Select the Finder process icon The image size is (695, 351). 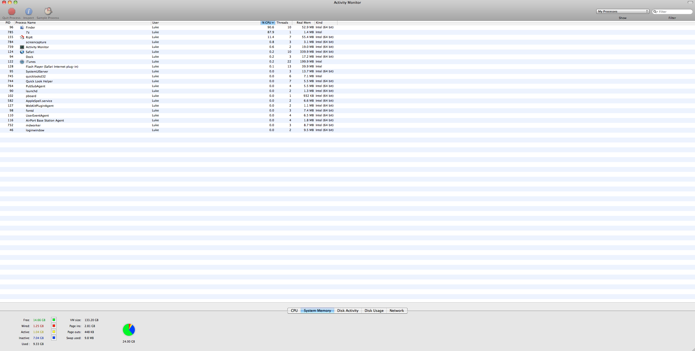(x=22, y=27)
